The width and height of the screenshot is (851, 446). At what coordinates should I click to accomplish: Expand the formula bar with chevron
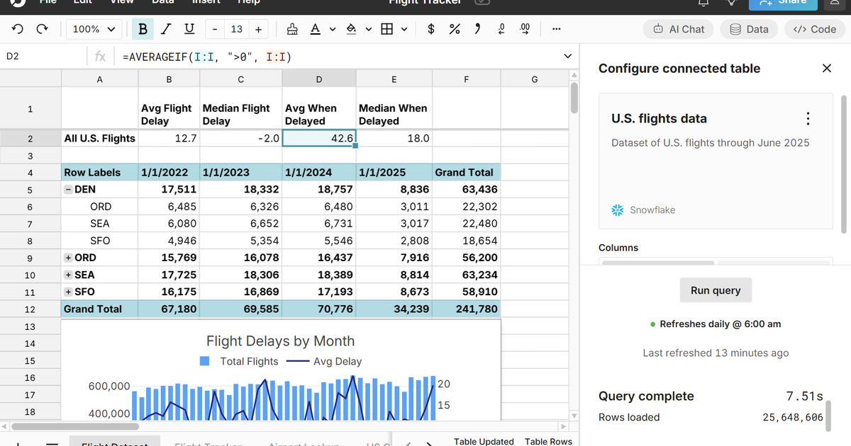[x=567, y=57]
